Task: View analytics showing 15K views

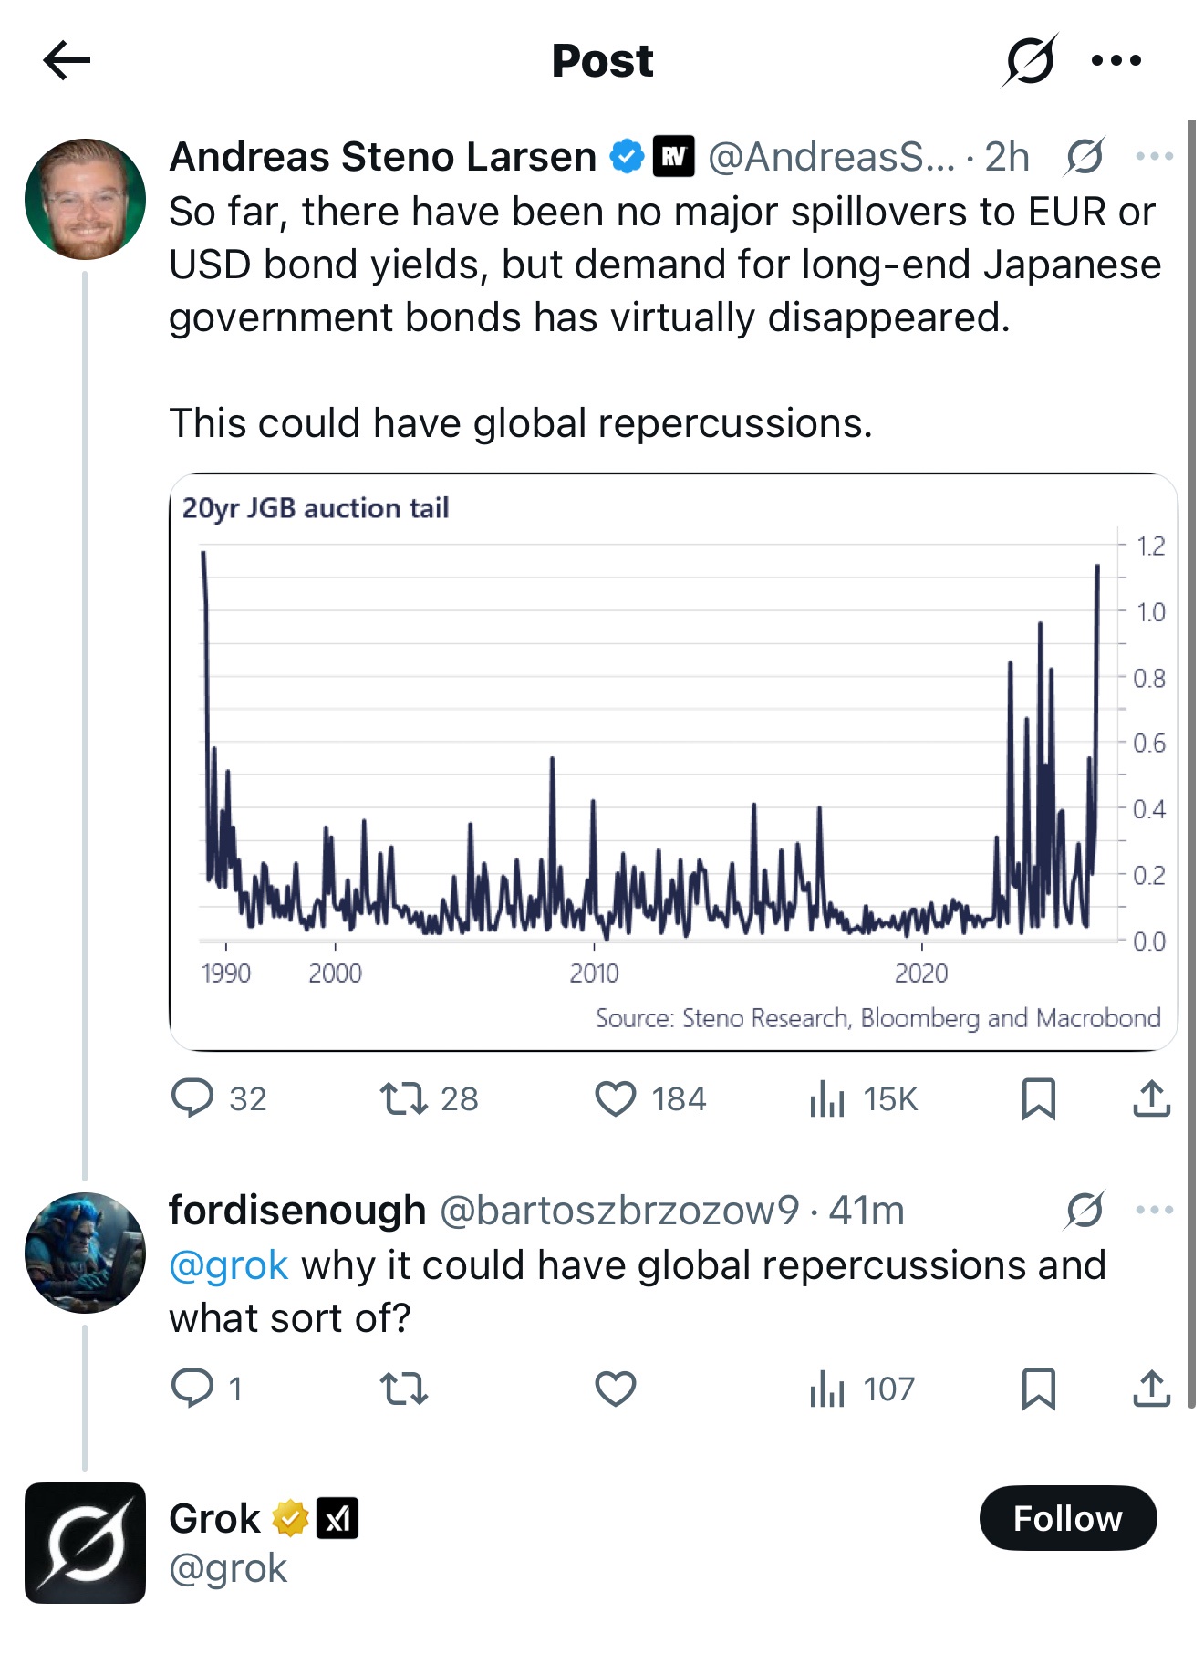Action: (829, 1098)
